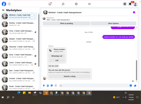This screenshot has height=104, width=141.
Task: Open the Calvin conversation
Action: pos(19,64)
